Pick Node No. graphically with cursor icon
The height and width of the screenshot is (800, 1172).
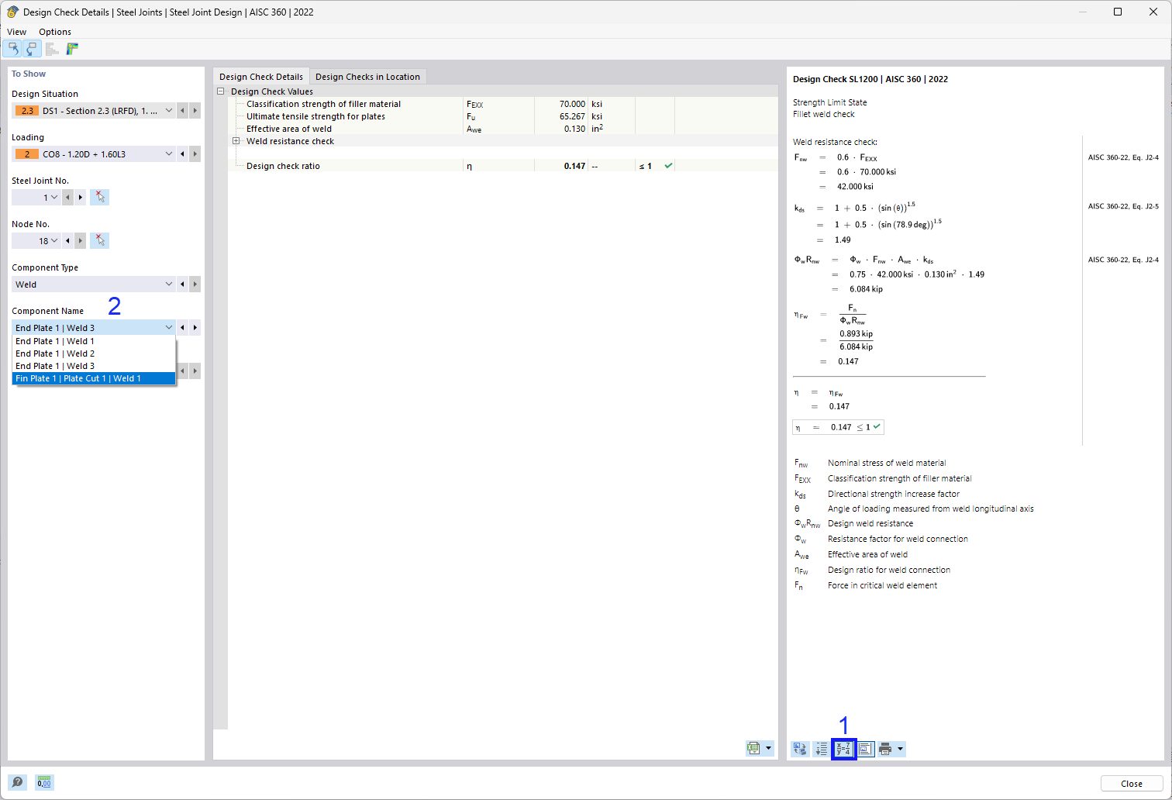99,241
